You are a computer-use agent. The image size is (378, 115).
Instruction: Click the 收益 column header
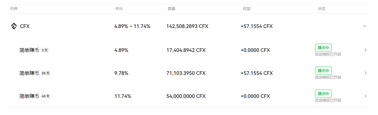coord(247,9)
